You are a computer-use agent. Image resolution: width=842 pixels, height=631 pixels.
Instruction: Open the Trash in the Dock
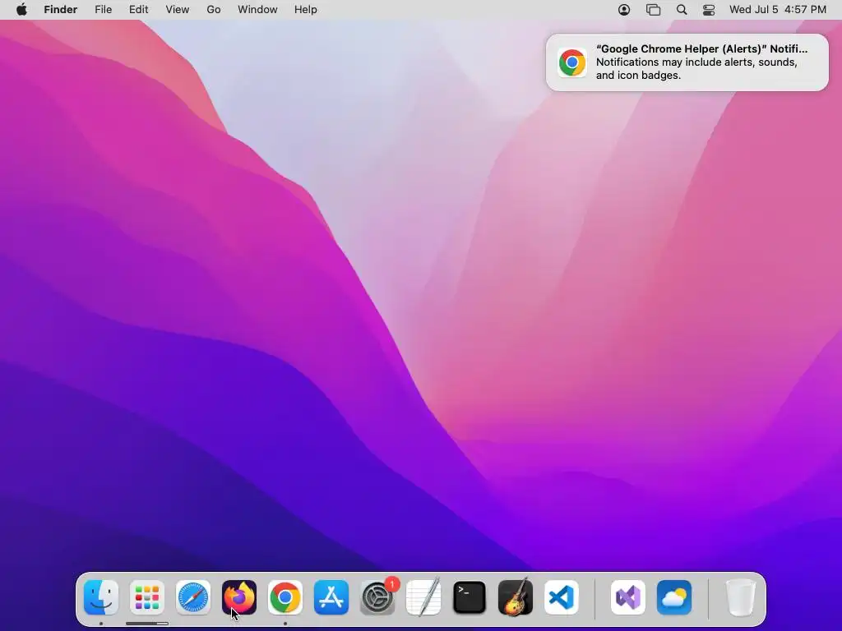[x=741, y=597]
